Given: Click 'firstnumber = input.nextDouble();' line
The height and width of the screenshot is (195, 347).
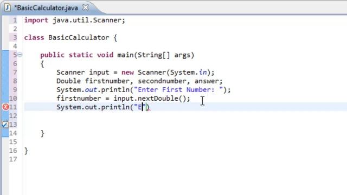Looking at the screenshot, I should tap(123, 99).
